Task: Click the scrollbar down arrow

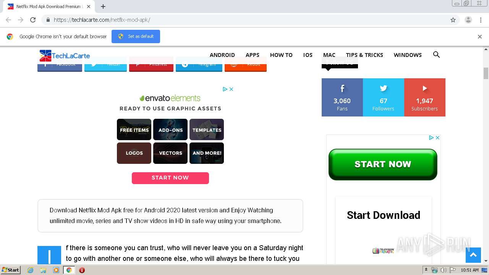Action: click(x=486, y=261)
